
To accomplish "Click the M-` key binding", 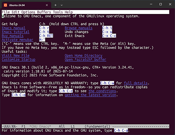I will point(42,40).
